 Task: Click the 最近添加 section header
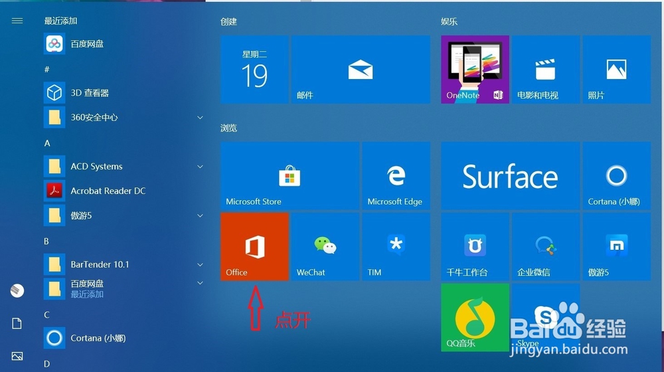60,21
